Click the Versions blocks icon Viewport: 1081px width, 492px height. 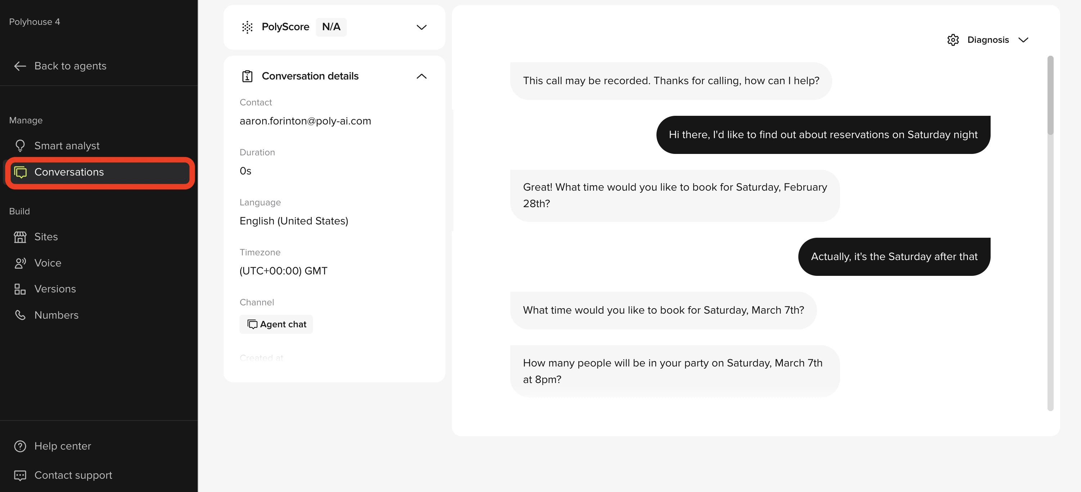20,289
